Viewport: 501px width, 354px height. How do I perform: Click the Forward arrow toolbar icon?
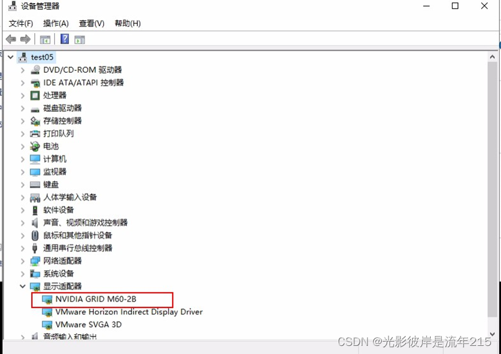[25, 39]
